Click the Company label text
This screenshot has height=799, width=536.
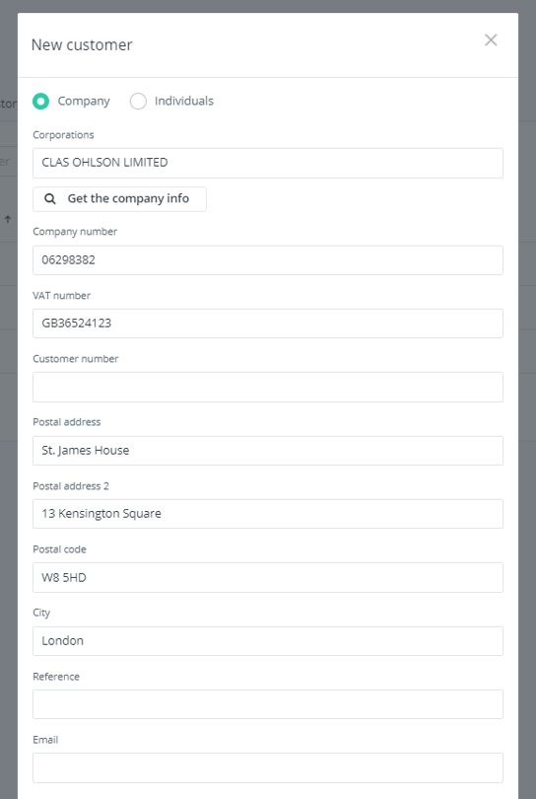tap(84, 101)
